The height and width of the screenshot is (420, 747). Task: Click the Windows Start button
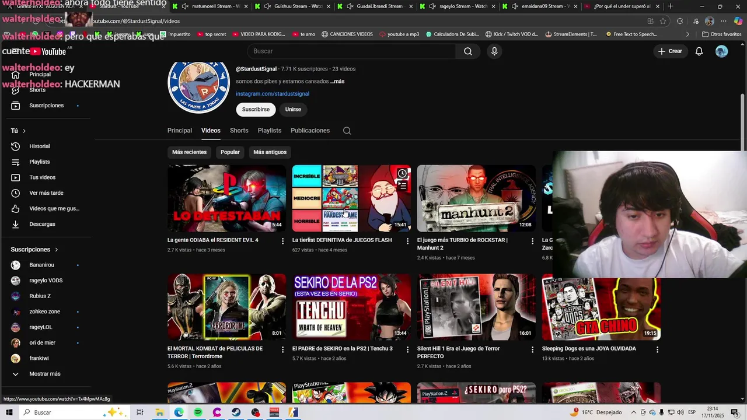tap(9, 412)
